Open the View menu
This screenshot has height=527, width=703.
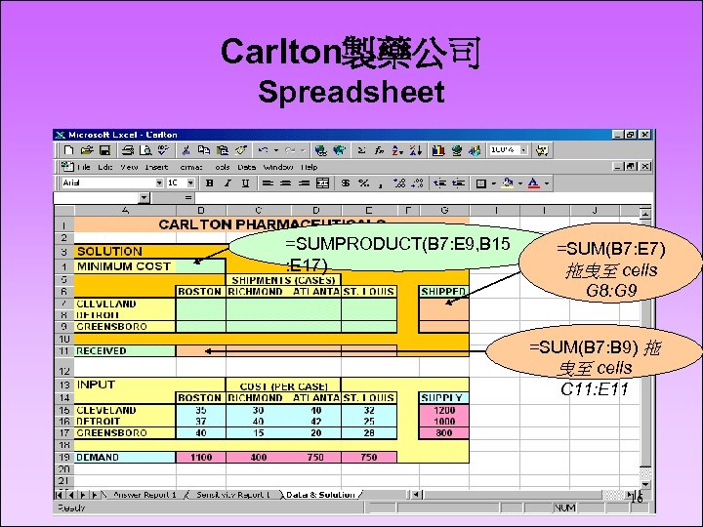point(129,167)
